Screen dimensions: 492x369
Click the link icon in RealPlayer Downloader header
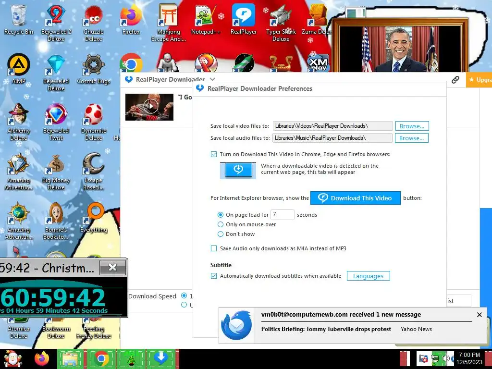[455, 80]
